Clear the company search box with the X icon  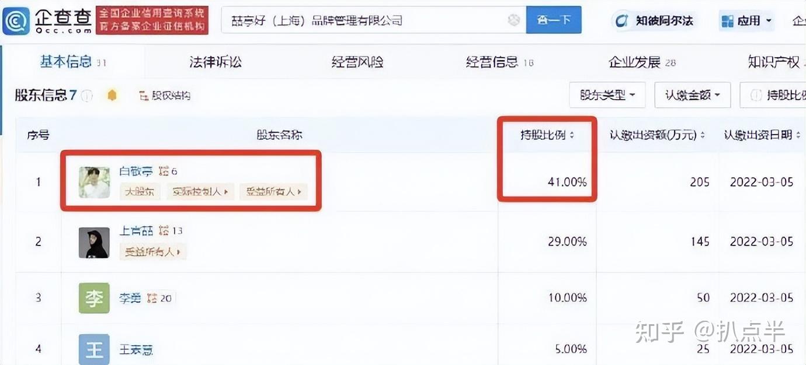coord(514,20)
